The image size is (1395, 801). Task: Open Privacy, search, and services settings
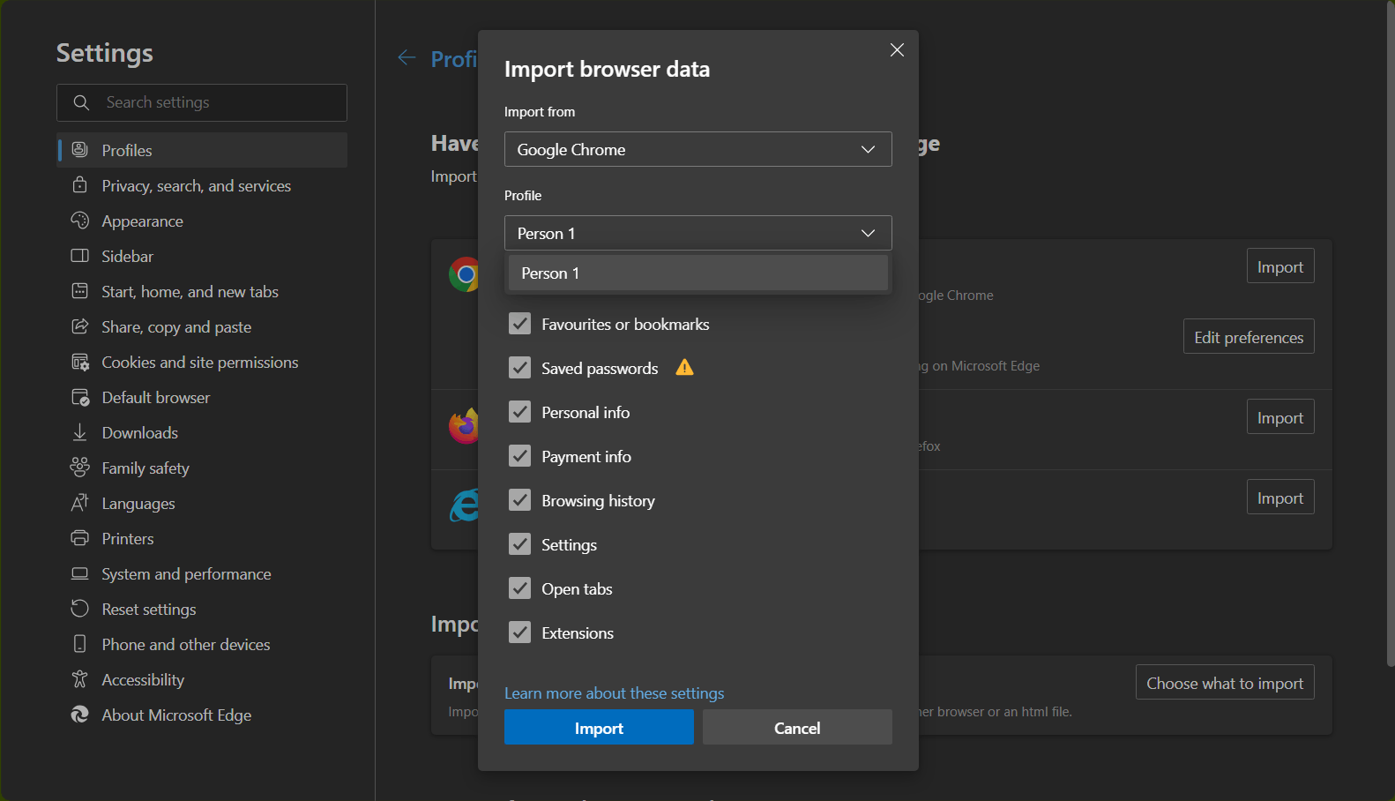point(202,185)
